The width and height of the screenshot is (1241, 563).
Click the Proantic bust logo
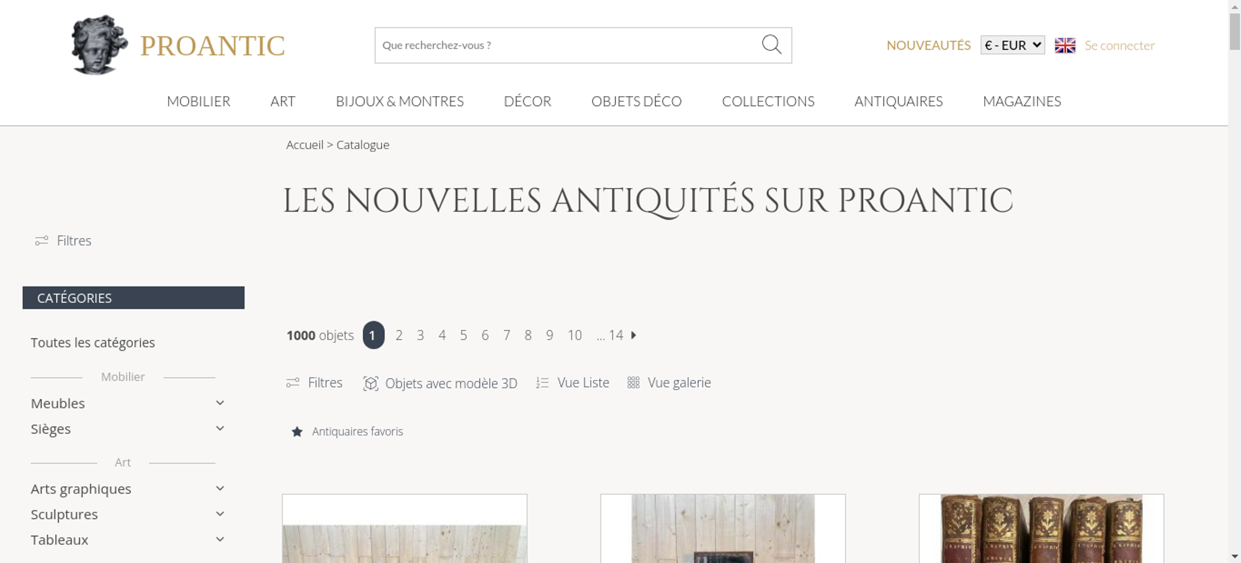(x=99, y=45)
